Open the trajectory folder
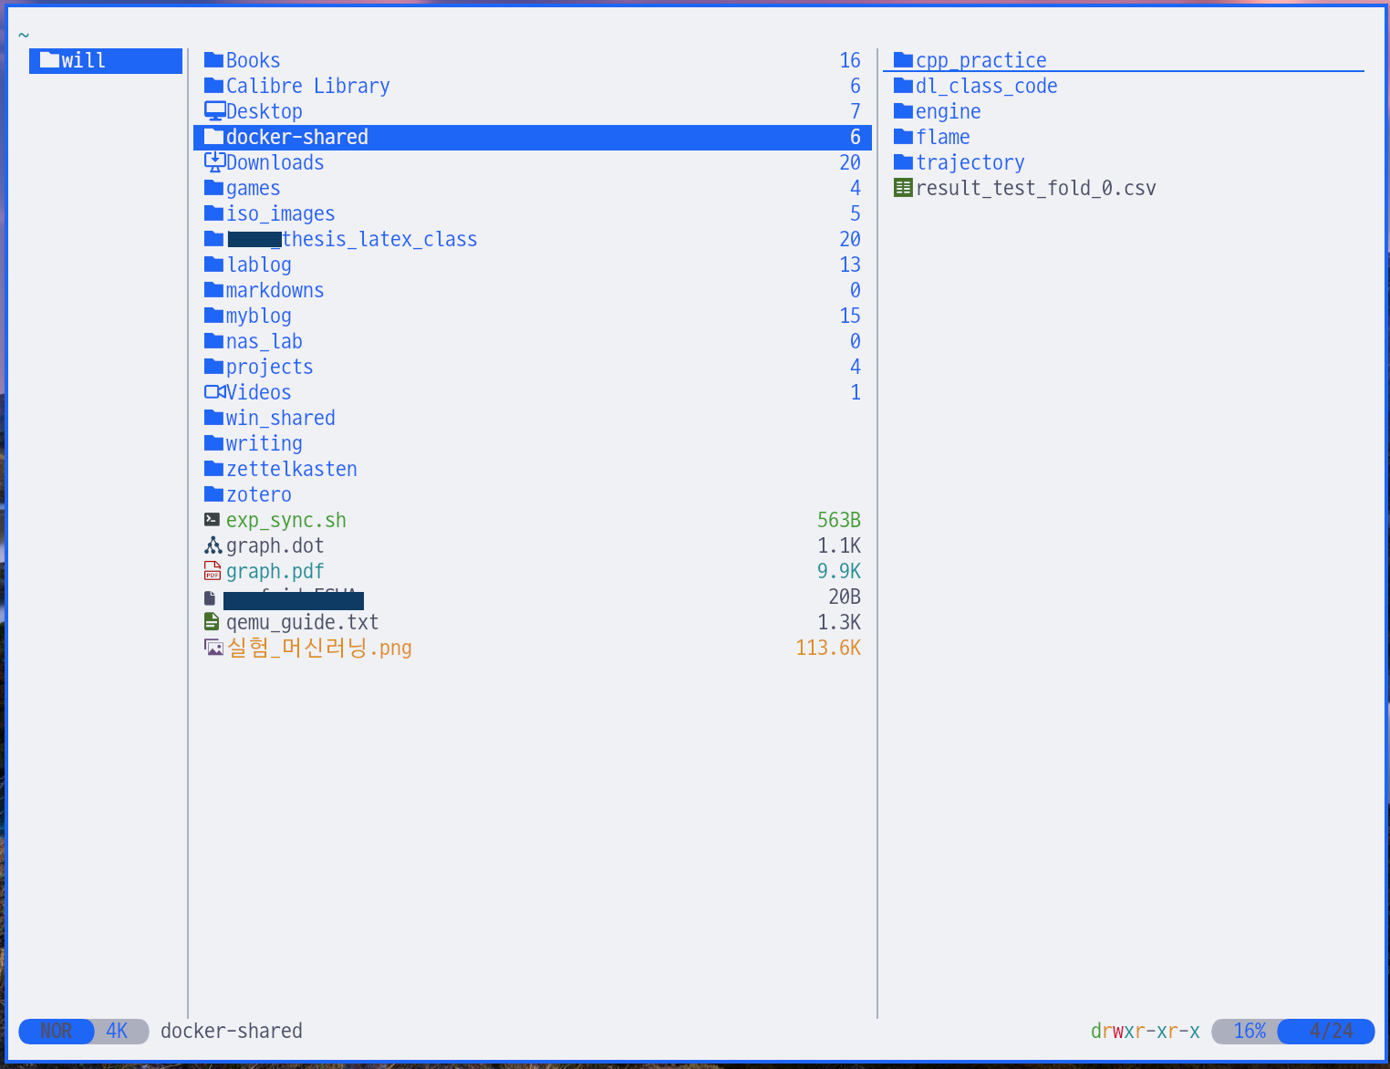Screen dimensions: 1390x1069 point(970,162)
